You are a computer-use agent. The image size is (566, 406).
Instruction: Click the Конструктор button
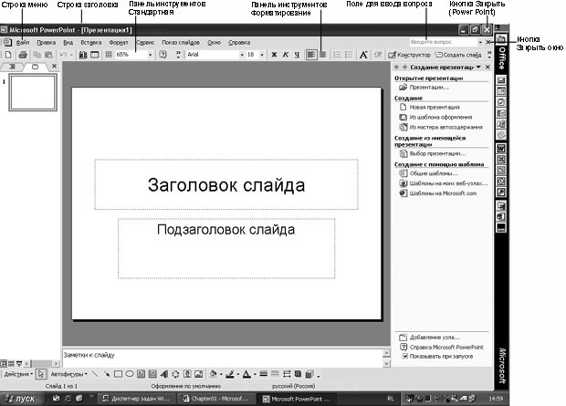(x=409, y=55)
